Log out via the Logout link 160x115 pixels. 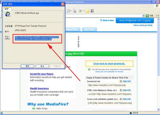(147, 20)
